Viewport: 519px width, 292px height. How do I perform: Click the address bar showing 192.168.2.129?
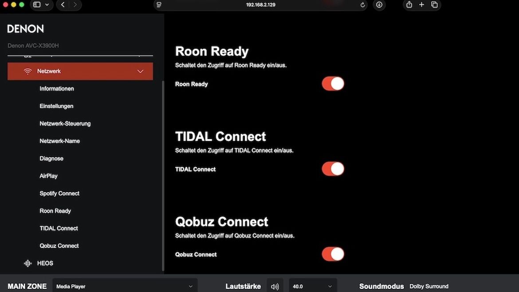260,4
